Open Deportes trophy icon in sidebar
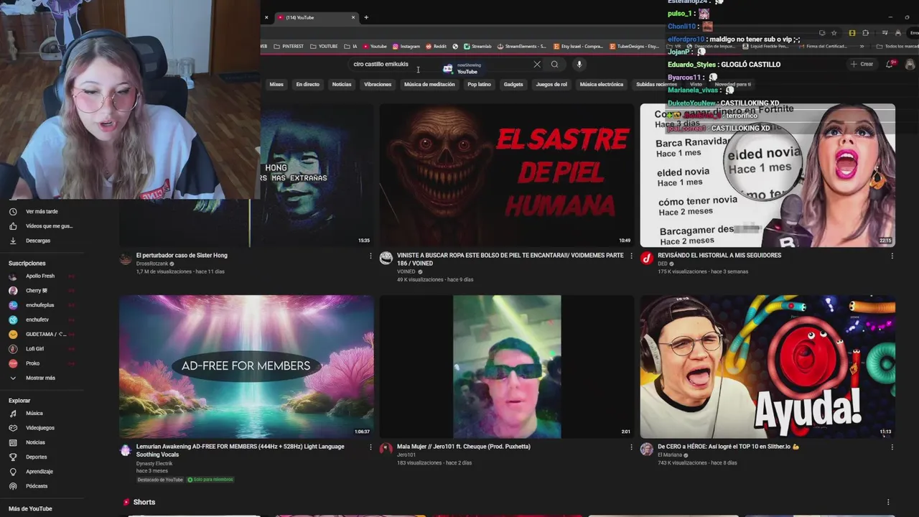919x517 pixels. (x=13, y=457)
